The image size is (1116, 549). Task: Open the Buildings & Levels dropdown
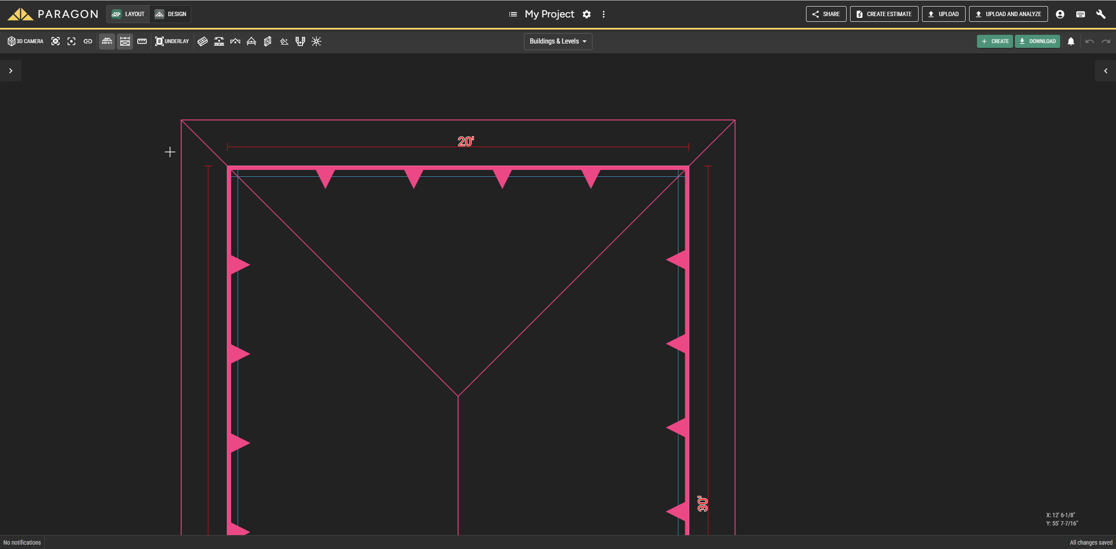click(x=558, y=41)
